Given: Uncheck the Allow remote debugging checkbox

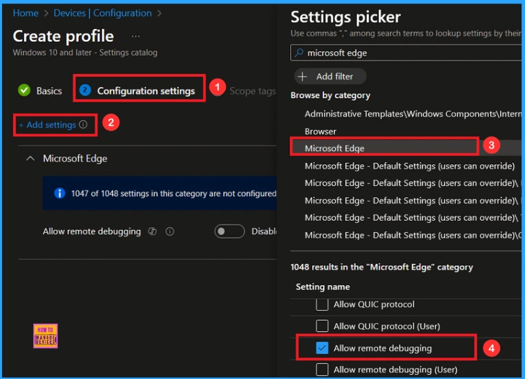Looking at the screenshot, I should [322, 348].
